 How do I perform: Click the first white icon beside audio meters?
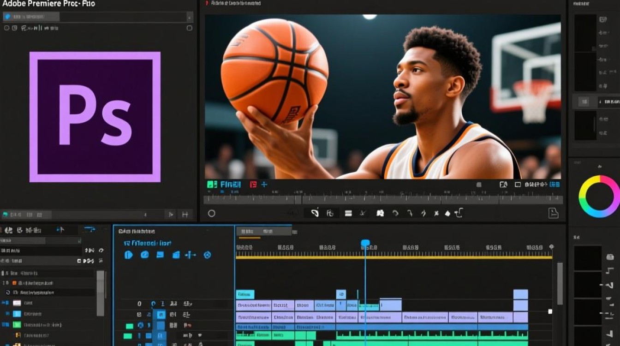[x=610, y=257]
